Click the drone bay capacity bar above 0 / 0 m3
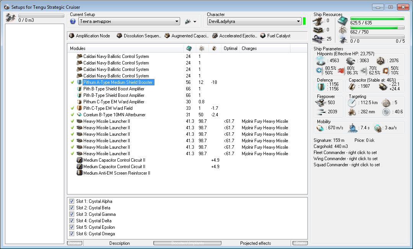413x249 pixels. tap(41, 16)
